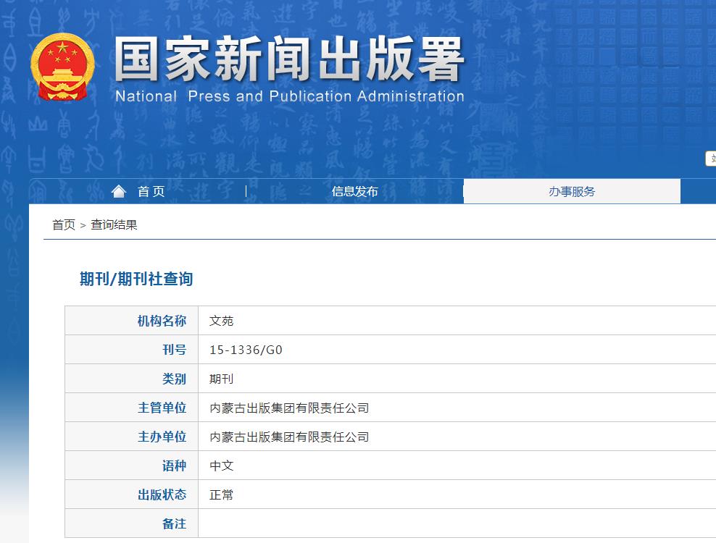The height and width of the screenshot is (543, 716).
Task: Open the 信息发布 navigation item
Action: [x=354, y=190]
